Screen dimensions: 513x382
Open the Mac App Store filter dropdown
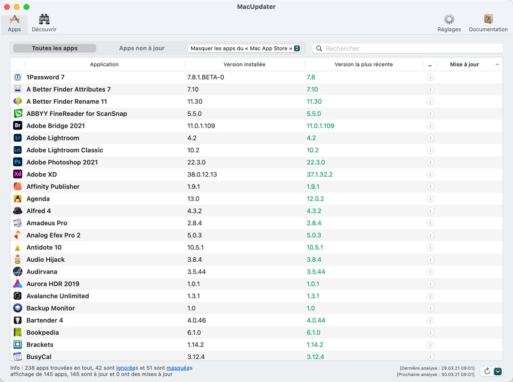coord(245,48)
